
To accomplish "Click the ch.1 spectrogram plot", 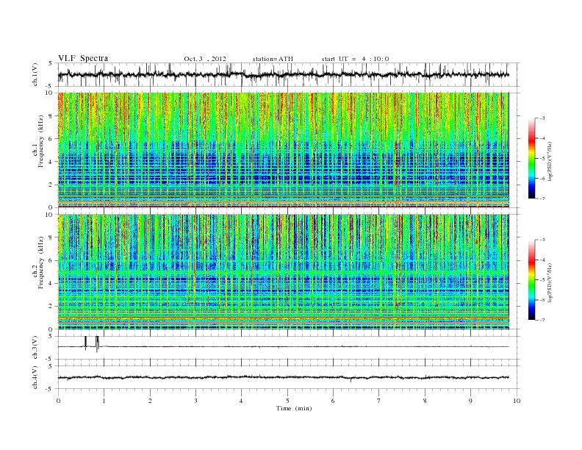I will point(284,150).
